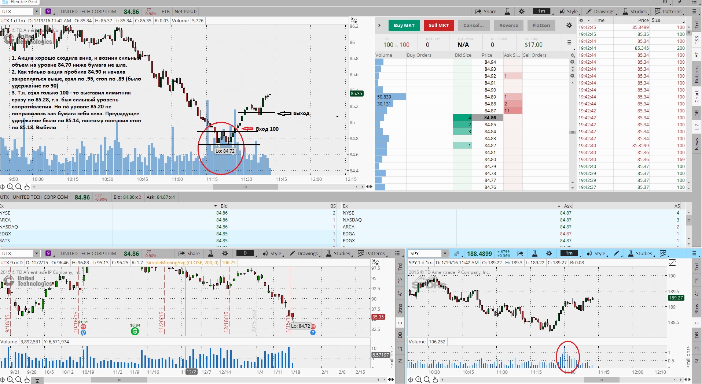Click Cancel... orders button
Screen dimensions: 702x384
473,26
